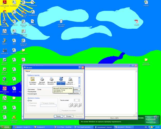Switch to Документ1 - Microsoft taskbar item
Viewport: 161px width, 129px height.
[124, 127]
